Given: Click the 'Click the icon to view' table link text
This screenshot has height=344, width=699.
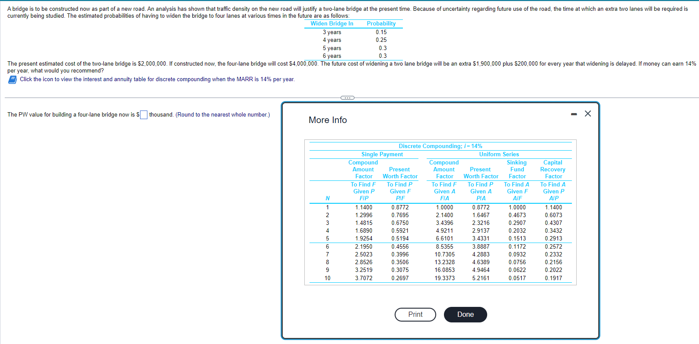Looking at the screenshot, I should (x=157, y=79).
